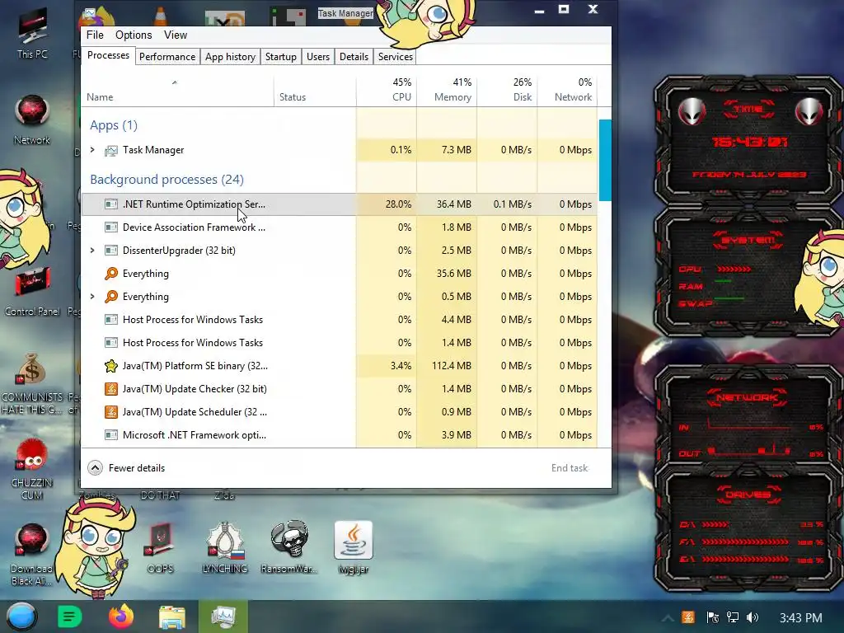Viewport: 844px width, 633px height.
Task: Launch Firefox from the taskbar
Action: point(121,617)
